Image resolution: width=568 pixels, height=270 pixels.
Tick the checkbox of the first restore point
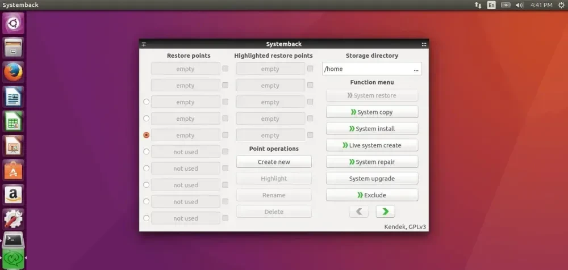pos(225,69)
